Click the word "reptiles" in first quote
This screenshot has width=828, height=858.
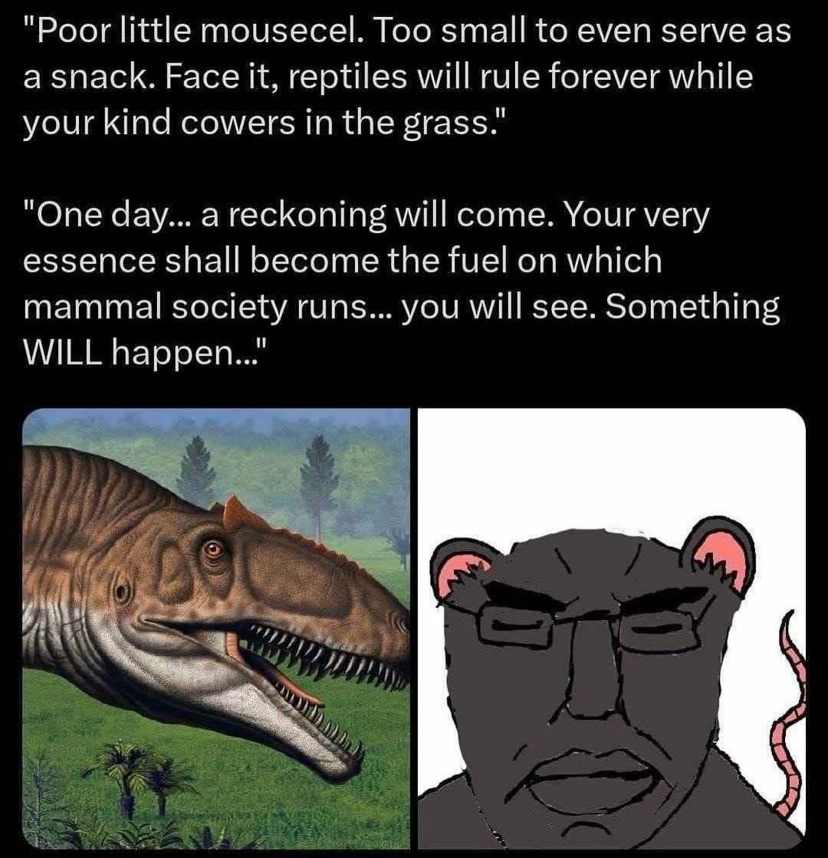pos(345,78)
